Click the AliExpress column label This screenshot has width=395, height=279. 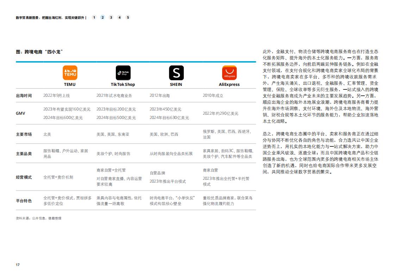(229, 84)
